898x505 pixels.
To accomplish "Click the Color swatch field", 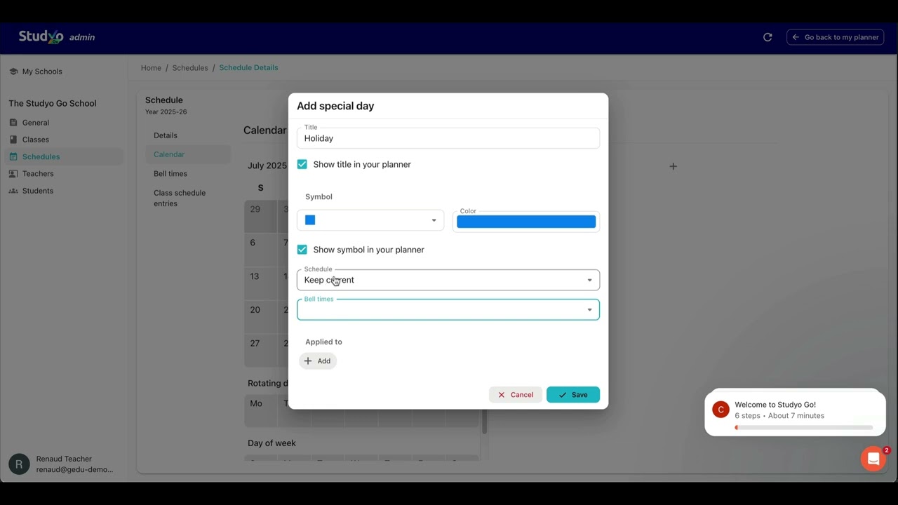I will pos(526,222).
